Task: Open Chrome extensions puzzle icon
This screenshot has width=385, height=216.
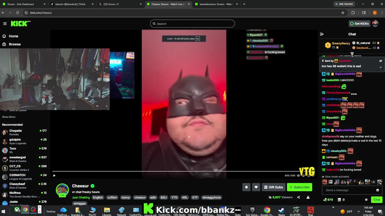Action: (x=353, y=13)
